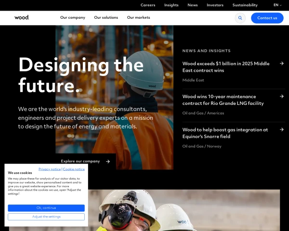Viewport: 289px width, 231px height.
Task: Click Explore our company link
Action: 80,161
